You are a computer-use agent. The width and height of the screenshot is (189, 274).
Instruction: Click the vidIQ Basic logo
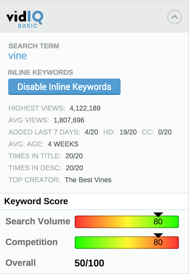(x=25, y=19)
